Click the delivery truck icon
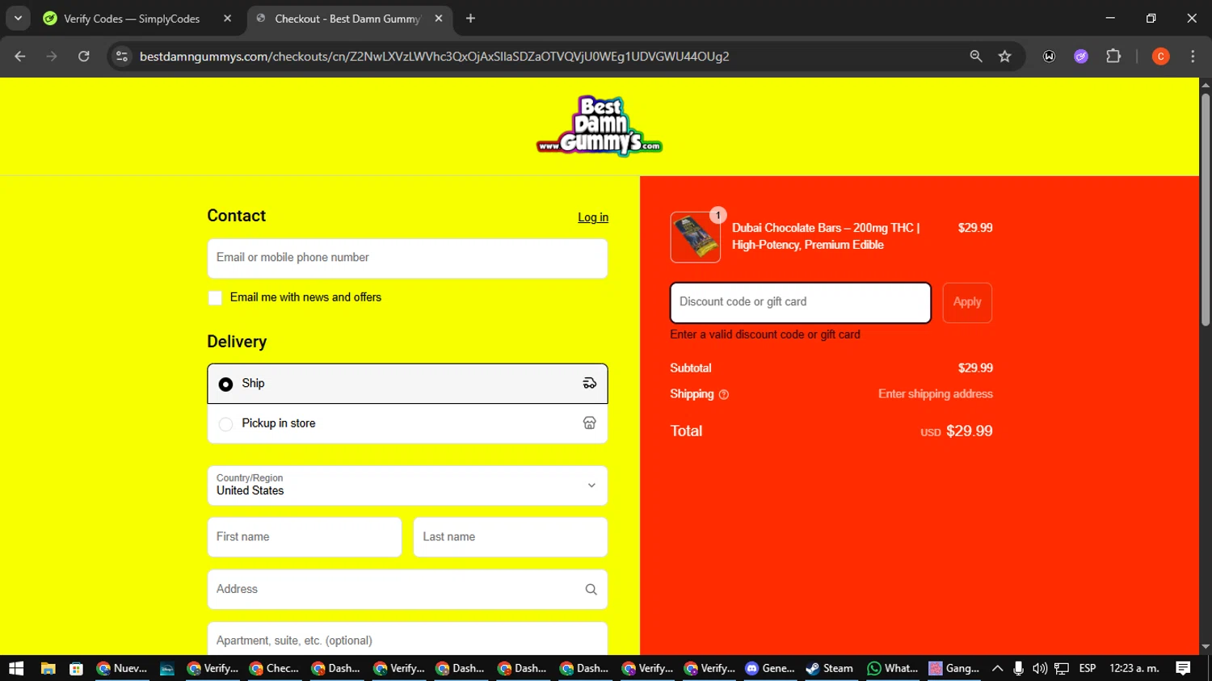The image size is (1212, 681). 590,384
